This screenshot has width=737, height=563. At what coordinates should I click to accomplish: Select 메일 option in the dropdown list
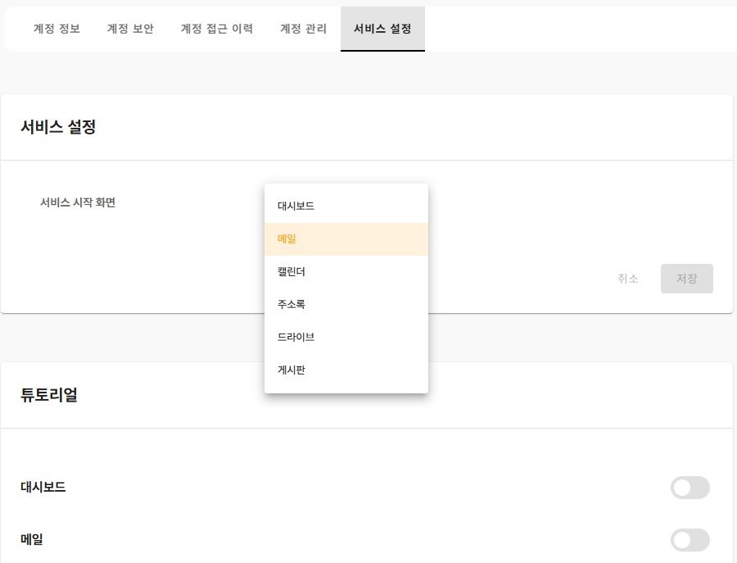coord(346,239)
